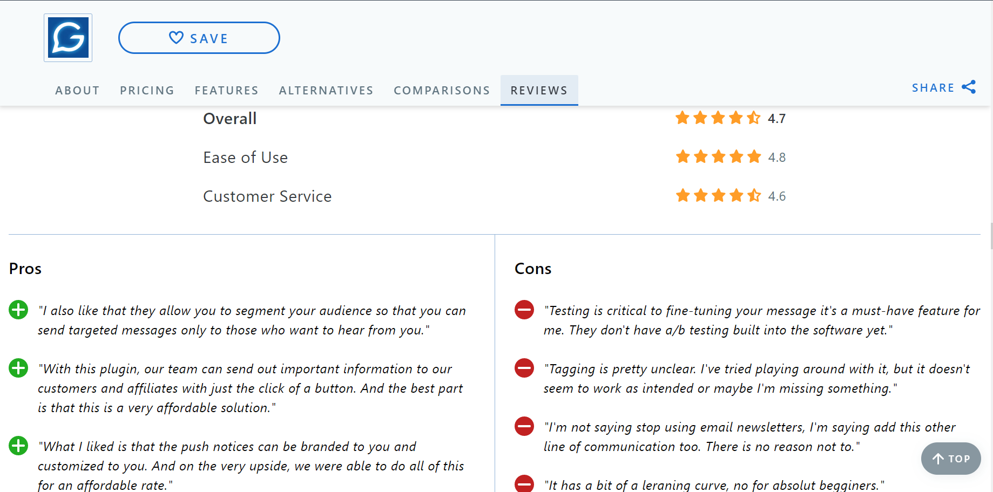Image resolution: width=993 pixels, height=492 pixels.
Task: Click the red minus icon beside email newsletters quote
Action: (x=524, y=426)
